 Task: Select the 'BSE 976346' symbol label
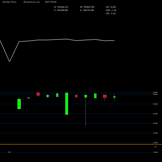(x=51, y=2)
